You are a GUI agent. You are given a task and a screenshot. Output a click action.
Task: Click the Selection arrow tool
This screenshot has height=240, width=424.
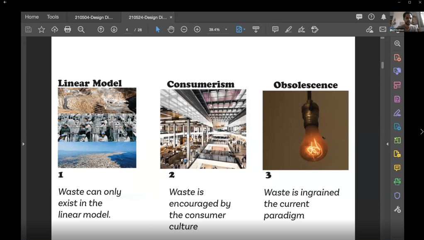pos(158,29)
